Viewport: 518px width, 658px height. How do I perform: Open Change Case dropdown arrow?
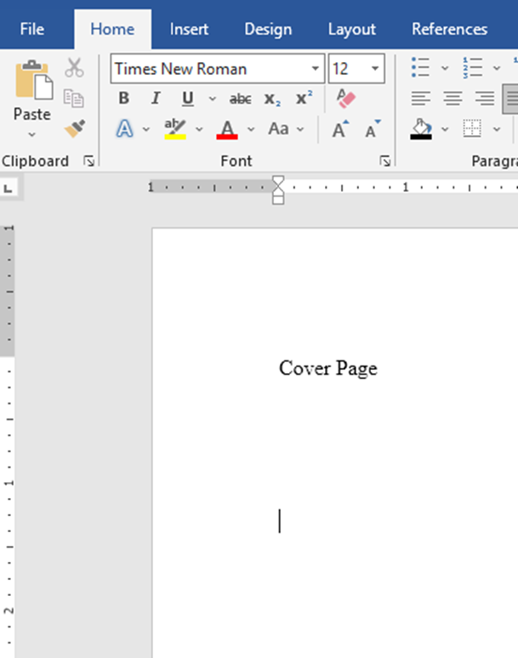tap(300, 129)
